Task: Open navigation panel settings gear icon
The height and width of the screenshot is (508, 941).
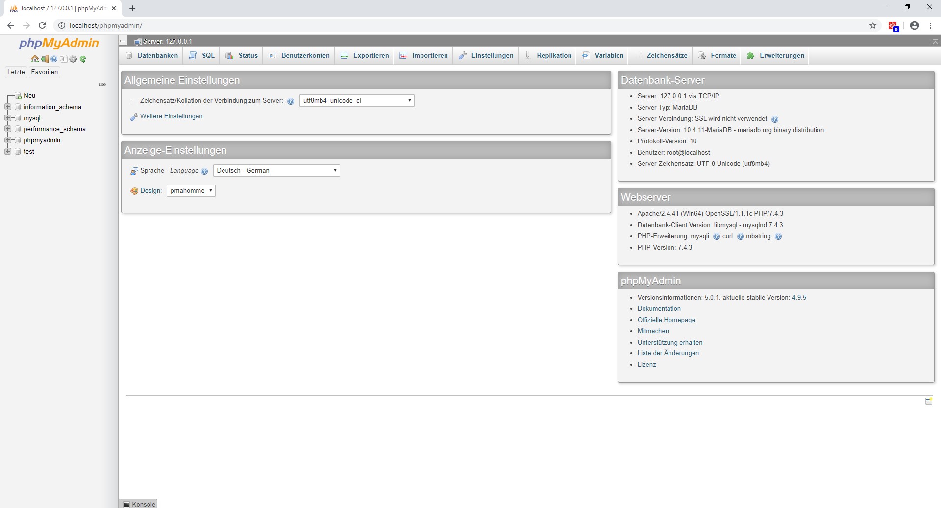Action: pyautogui.click(x=73, y=59)
